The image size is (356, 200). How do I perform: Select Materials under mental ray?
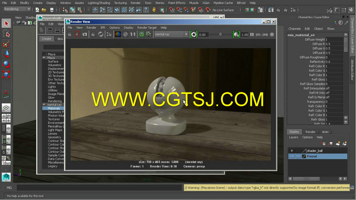[54, 108]
